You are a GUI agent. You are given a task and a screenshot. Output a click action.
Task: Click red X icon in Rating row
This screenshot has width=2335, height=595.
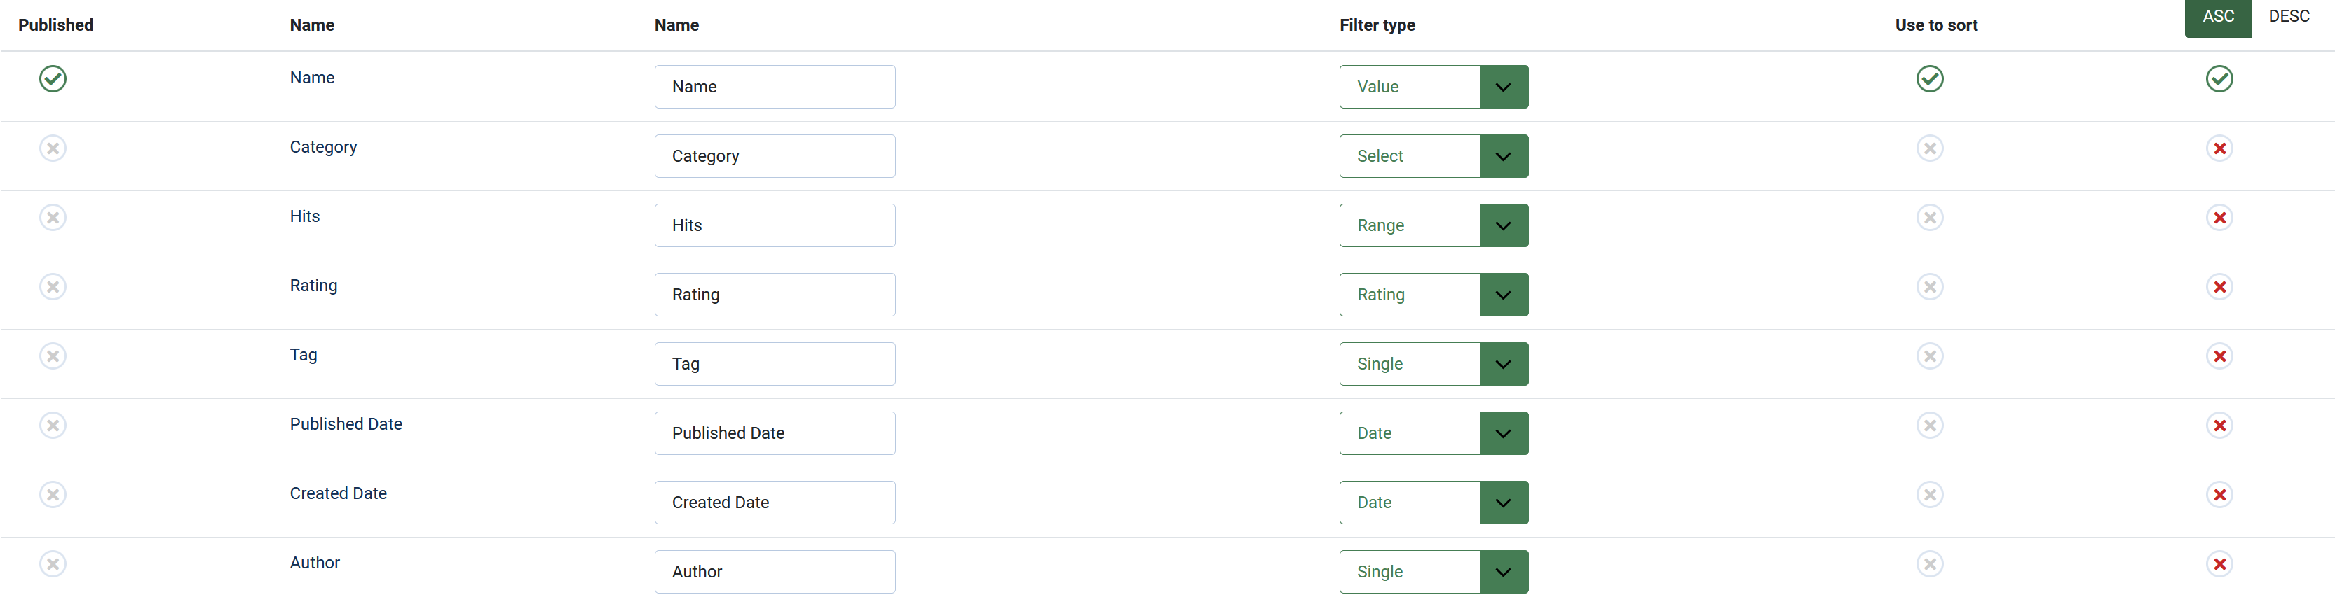pos(2219,287)
